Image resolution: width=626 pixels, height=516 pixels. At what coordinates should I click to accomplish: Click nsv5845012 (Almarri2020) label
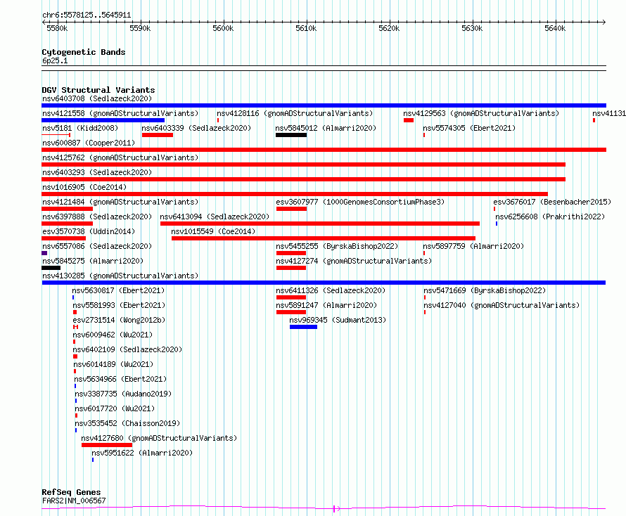(x=326, y=128)
